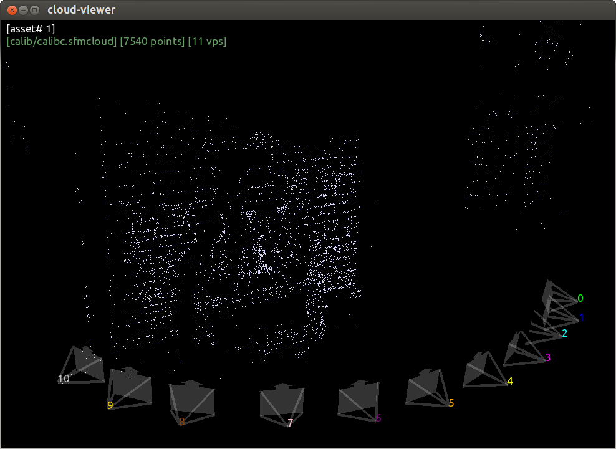Select camera frustum labeled 6
616x449 pixels.
click(x=359, y=401)
